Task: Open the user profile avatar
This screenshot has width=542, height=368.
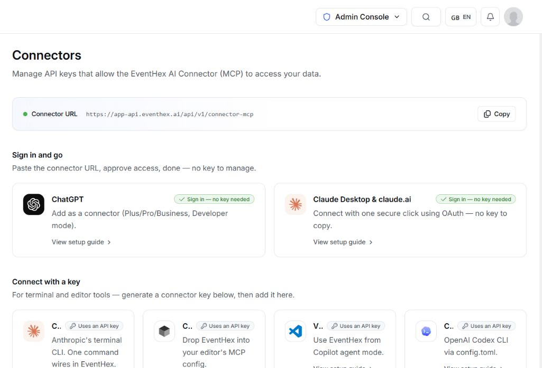Action: click(513, 17)
